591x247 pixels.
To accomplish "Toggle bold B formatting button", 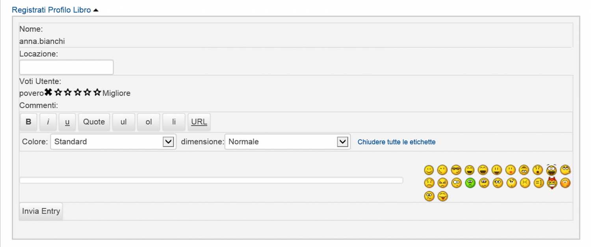I will 28,122.
